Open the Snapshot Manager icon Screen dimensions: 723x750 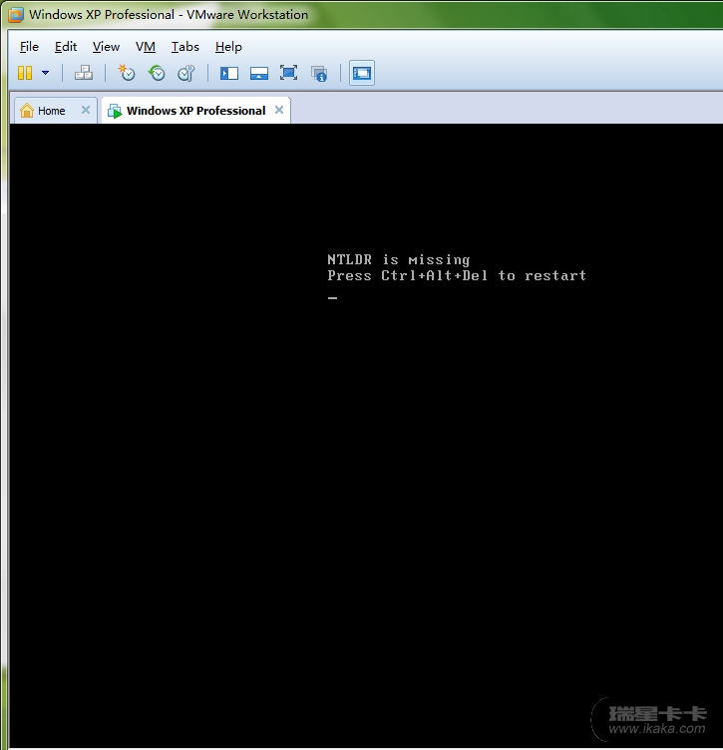[186, 73]
